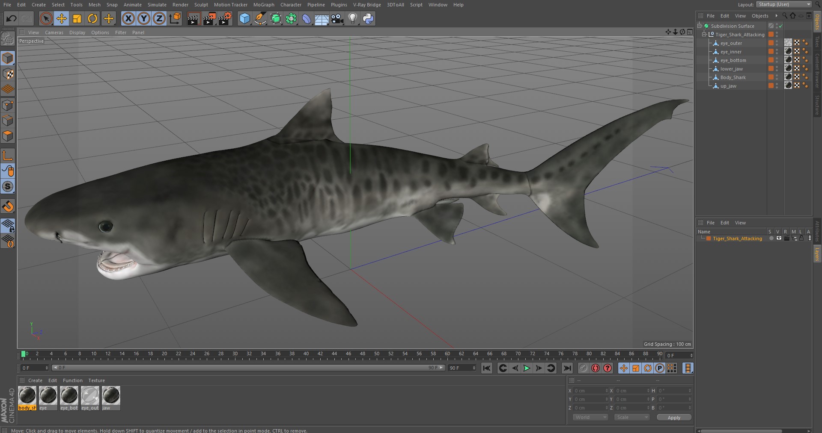Toggle Autokeying button
The height and width of the screenshot is (433, 822).
(596, 368)
